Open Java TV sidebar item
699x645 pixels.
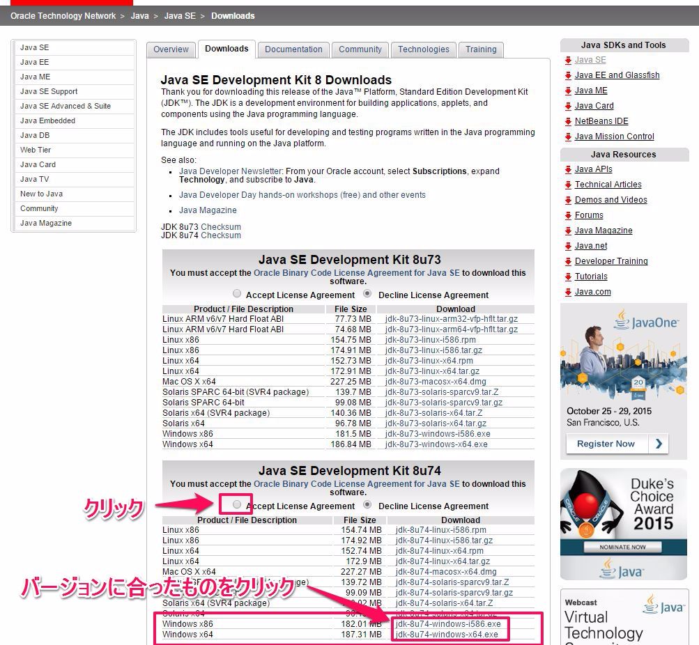click(x=75, y=180)
